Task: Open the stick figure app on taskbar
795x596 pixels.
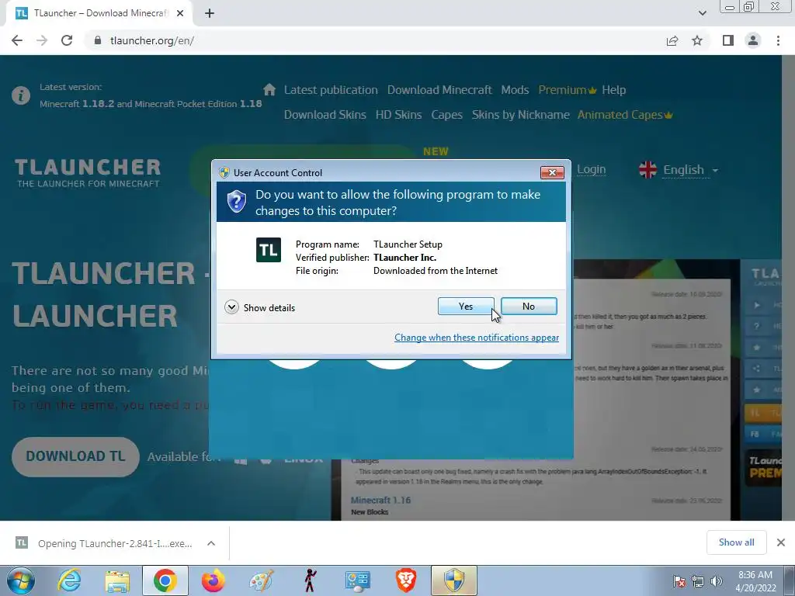Action: point(310,580)
